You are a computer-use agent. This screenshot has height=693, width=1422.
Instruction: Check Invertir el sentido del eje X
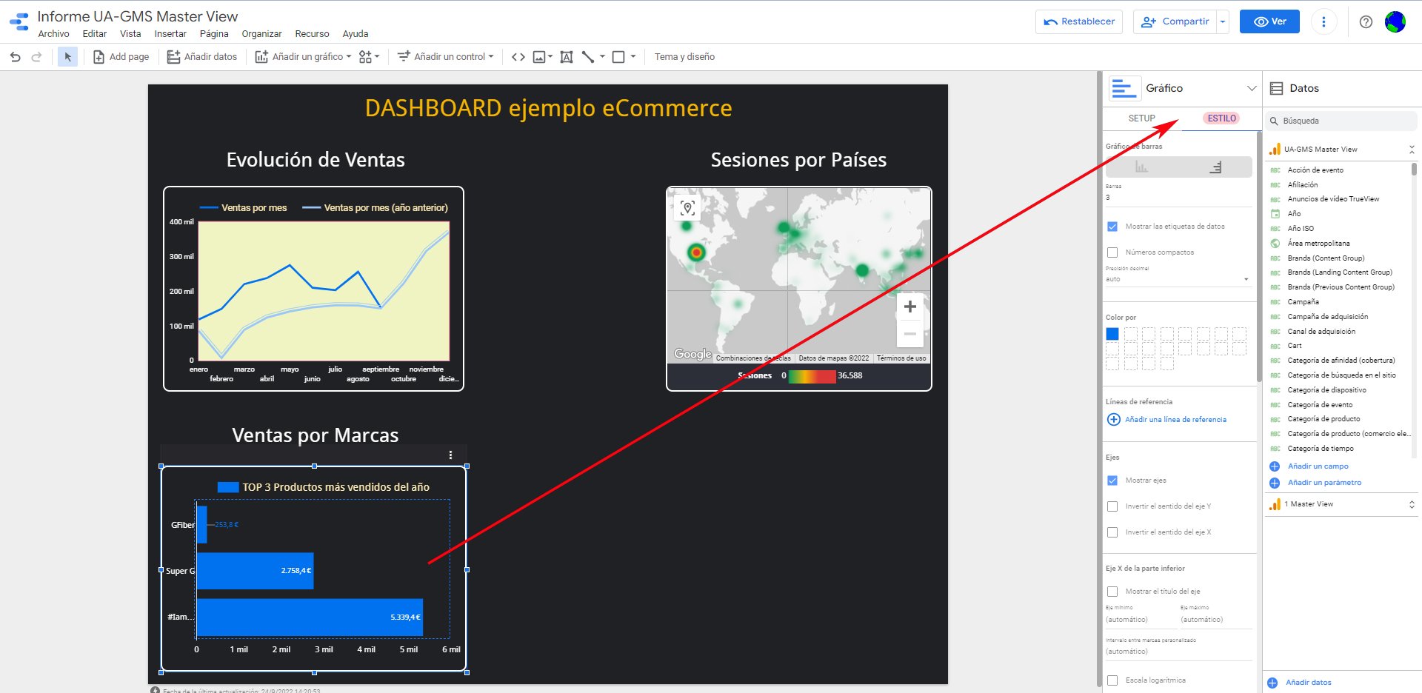click(1112, 532)
